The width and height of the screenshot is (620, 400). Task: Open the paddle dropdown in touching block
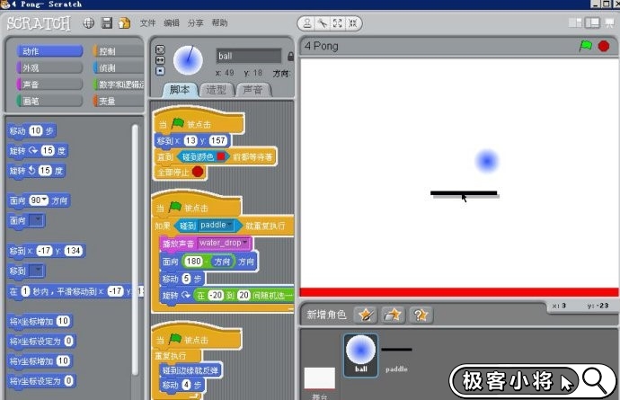232,226
